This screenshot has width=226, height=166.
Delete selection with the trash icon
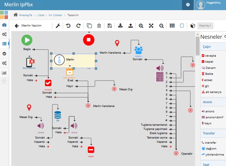tap(99, 26)
